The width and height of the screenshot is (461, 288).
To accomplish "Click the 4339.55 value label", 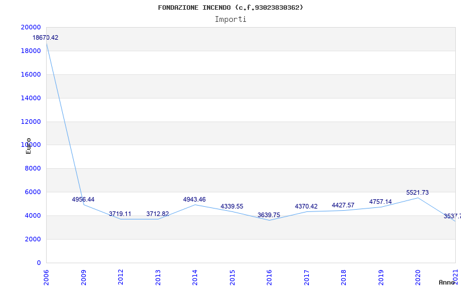I will (x=232, y=207).
